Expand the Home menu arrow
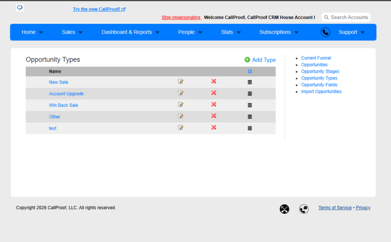This screenshot has width=391, height=242. click(41, 32)
